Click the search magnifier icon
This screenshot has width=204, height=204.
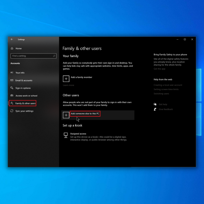54,56
